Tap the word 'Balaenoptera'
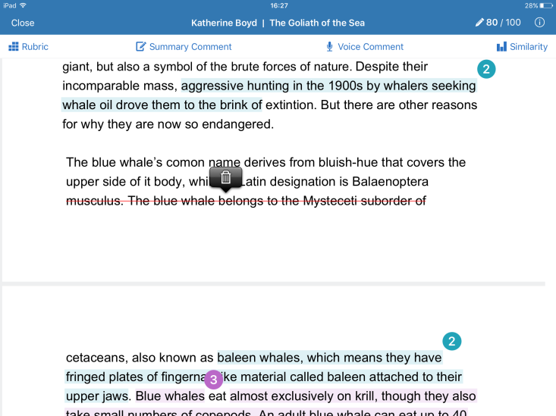 [x=390, y=181]
